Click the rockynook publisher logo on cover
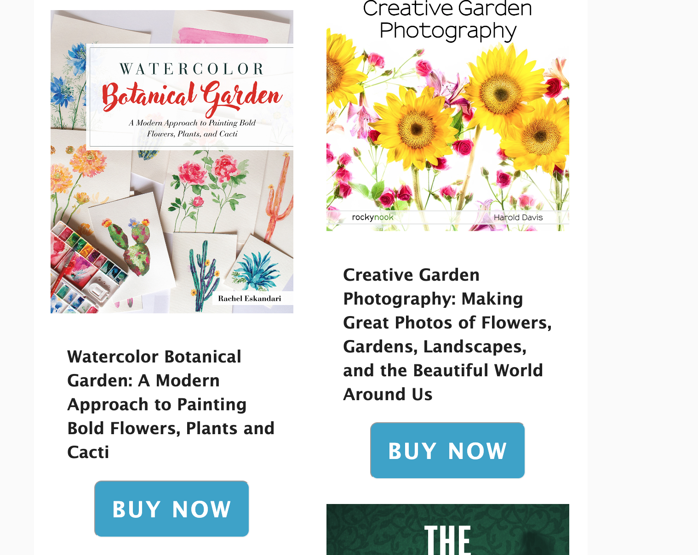Image resolution: width=698 pixels, height=555 pixels. coord(372,217)
